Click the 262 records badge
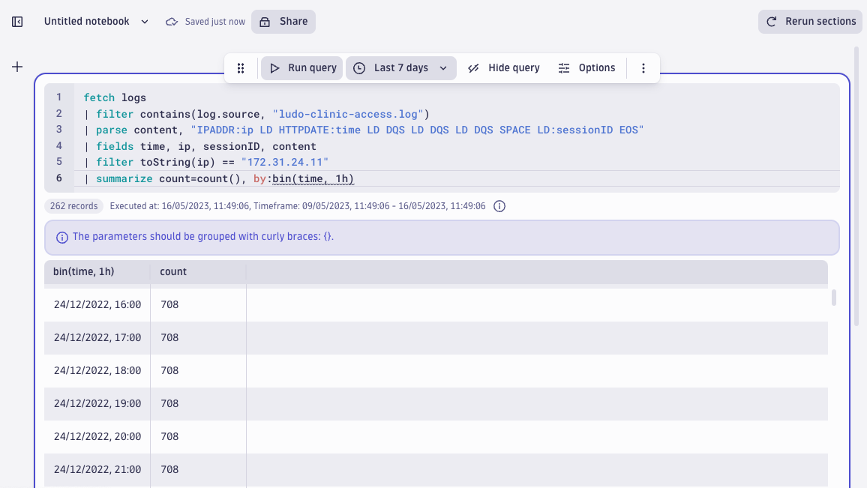The image size is (867, 488). [x=73, y=205]
